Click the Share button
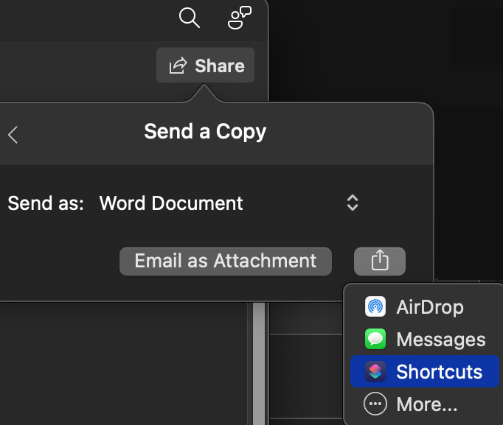The image size is (503, 425). click(x=205, y=66)
